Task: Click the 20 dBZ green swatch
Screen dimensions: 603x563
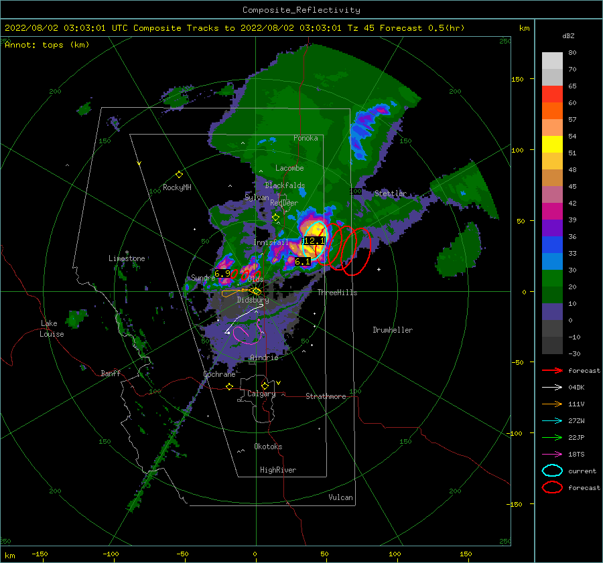Action: [x=552, y=278]
